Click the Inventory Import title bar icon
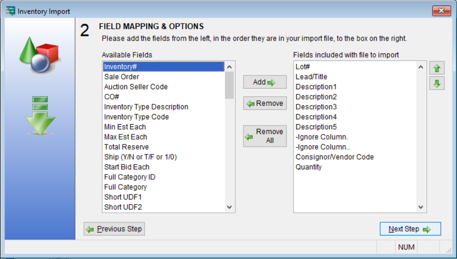 (10, 11)
